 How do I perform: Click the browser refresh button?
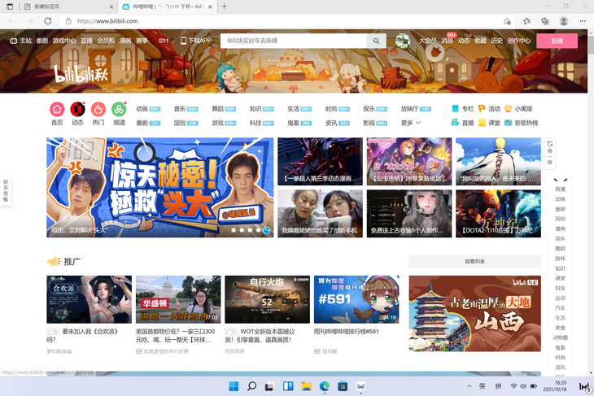[48, 21]
